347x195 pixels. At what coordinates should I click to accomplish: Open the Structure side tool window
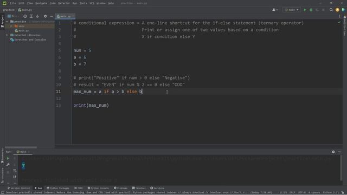pyautogui.click(x=2, y=175)
